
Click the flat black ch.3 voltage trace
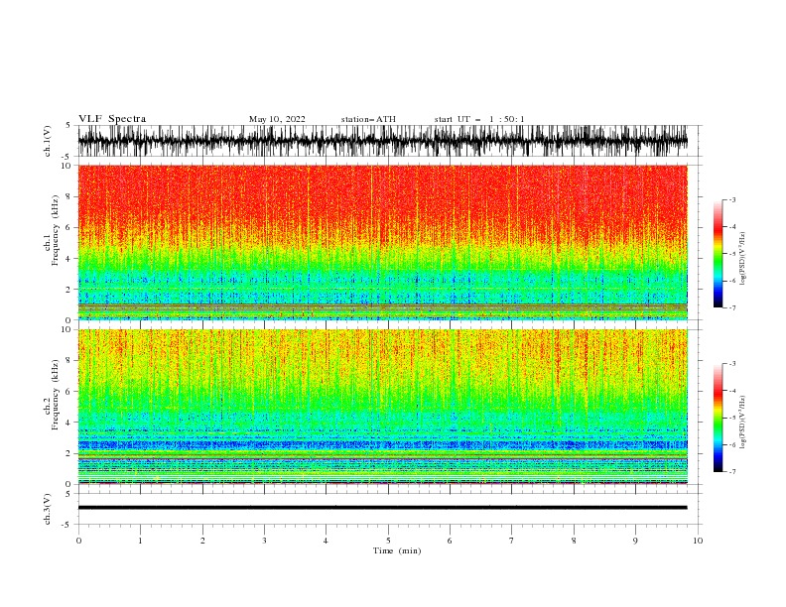click(x=382, y=508)
